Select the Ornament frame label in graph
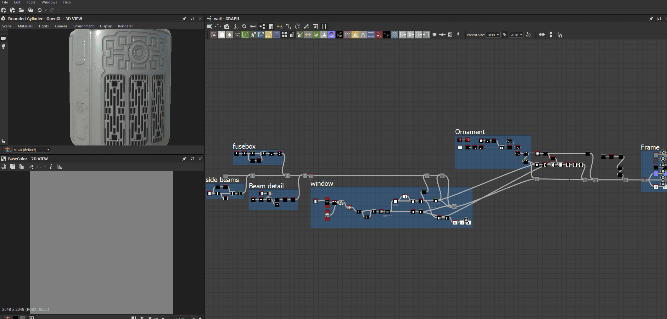The width and height of the screenshot is (667, 319). click(470, 132)
